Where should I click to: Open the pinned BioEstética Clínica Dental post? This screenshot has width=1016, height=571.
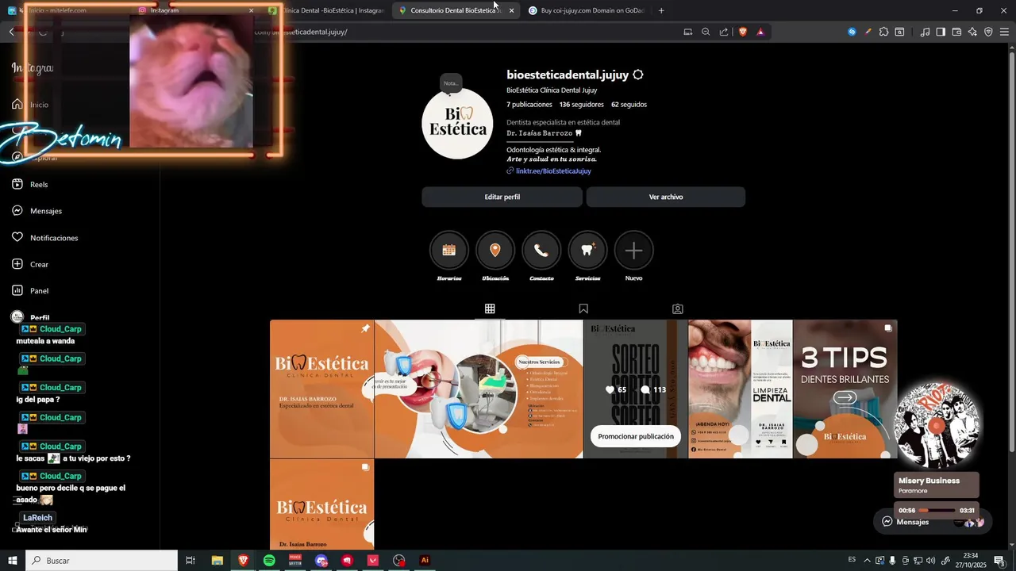321,389
